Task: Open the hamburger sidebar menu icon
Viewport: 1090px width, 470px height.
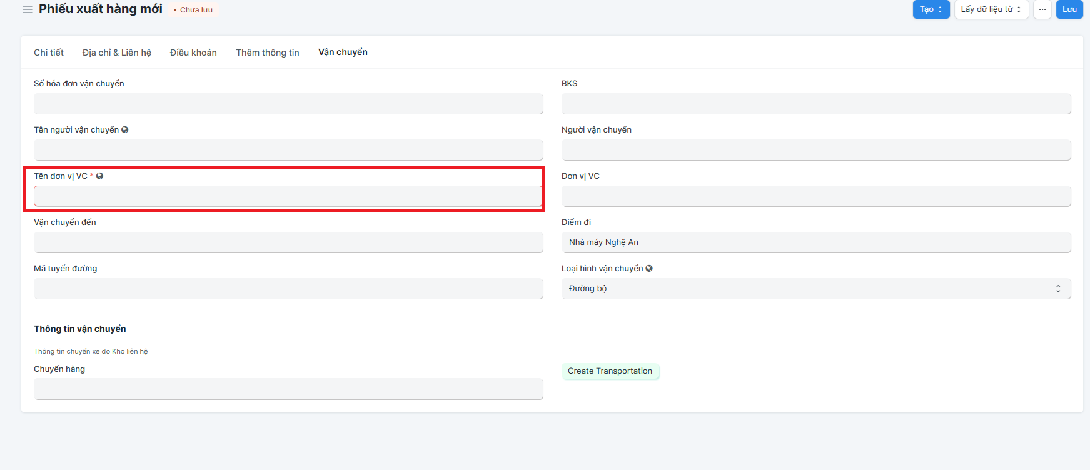Action: [x=27, y=9]
